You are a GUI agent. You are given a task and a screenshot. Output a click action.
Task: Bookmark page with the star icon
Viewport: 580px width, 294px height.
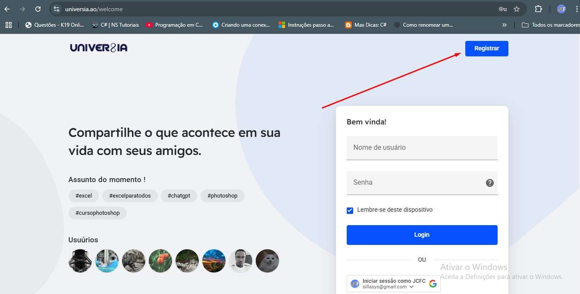517,9
